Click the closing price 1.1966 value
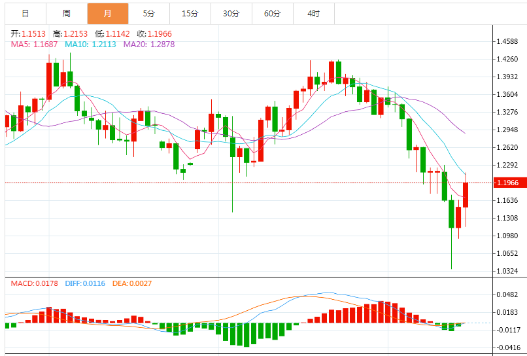The height and width of the screenshot is (356, 527). (x=160, y=34)
